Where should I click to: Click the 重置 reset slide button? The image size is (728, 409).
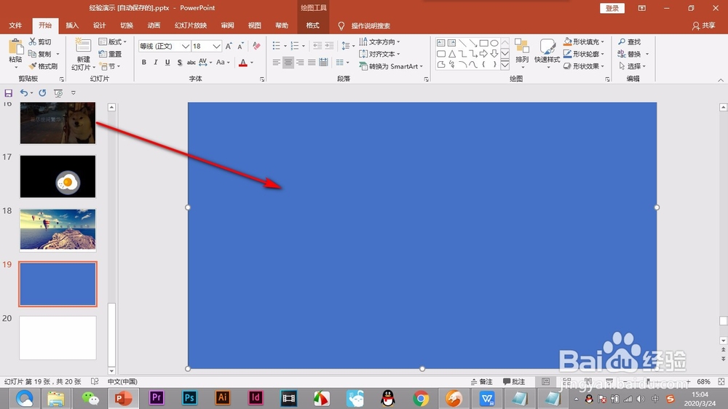[111, 54]
